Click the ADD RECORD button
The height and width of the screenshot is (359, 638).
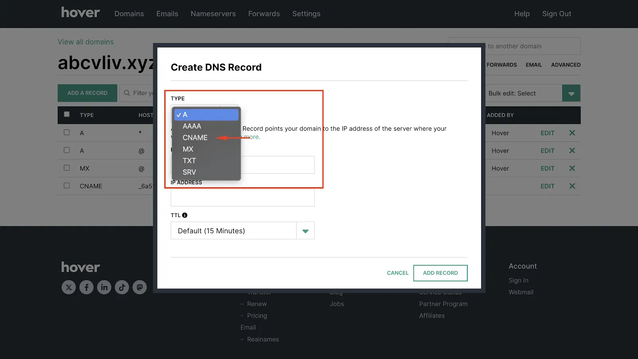tap(440, 273)
